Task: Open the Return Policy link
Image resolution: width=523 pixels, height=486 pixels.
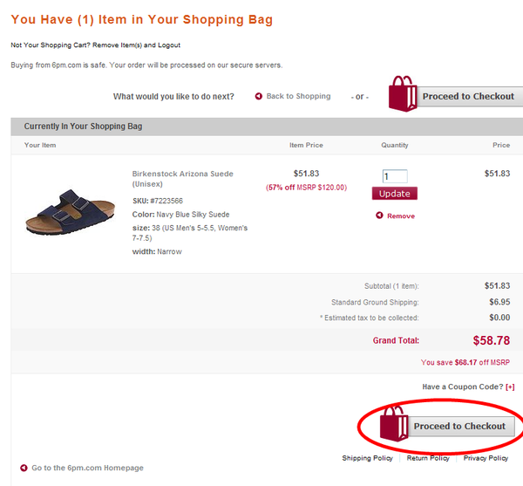Action: coord(428,458)
